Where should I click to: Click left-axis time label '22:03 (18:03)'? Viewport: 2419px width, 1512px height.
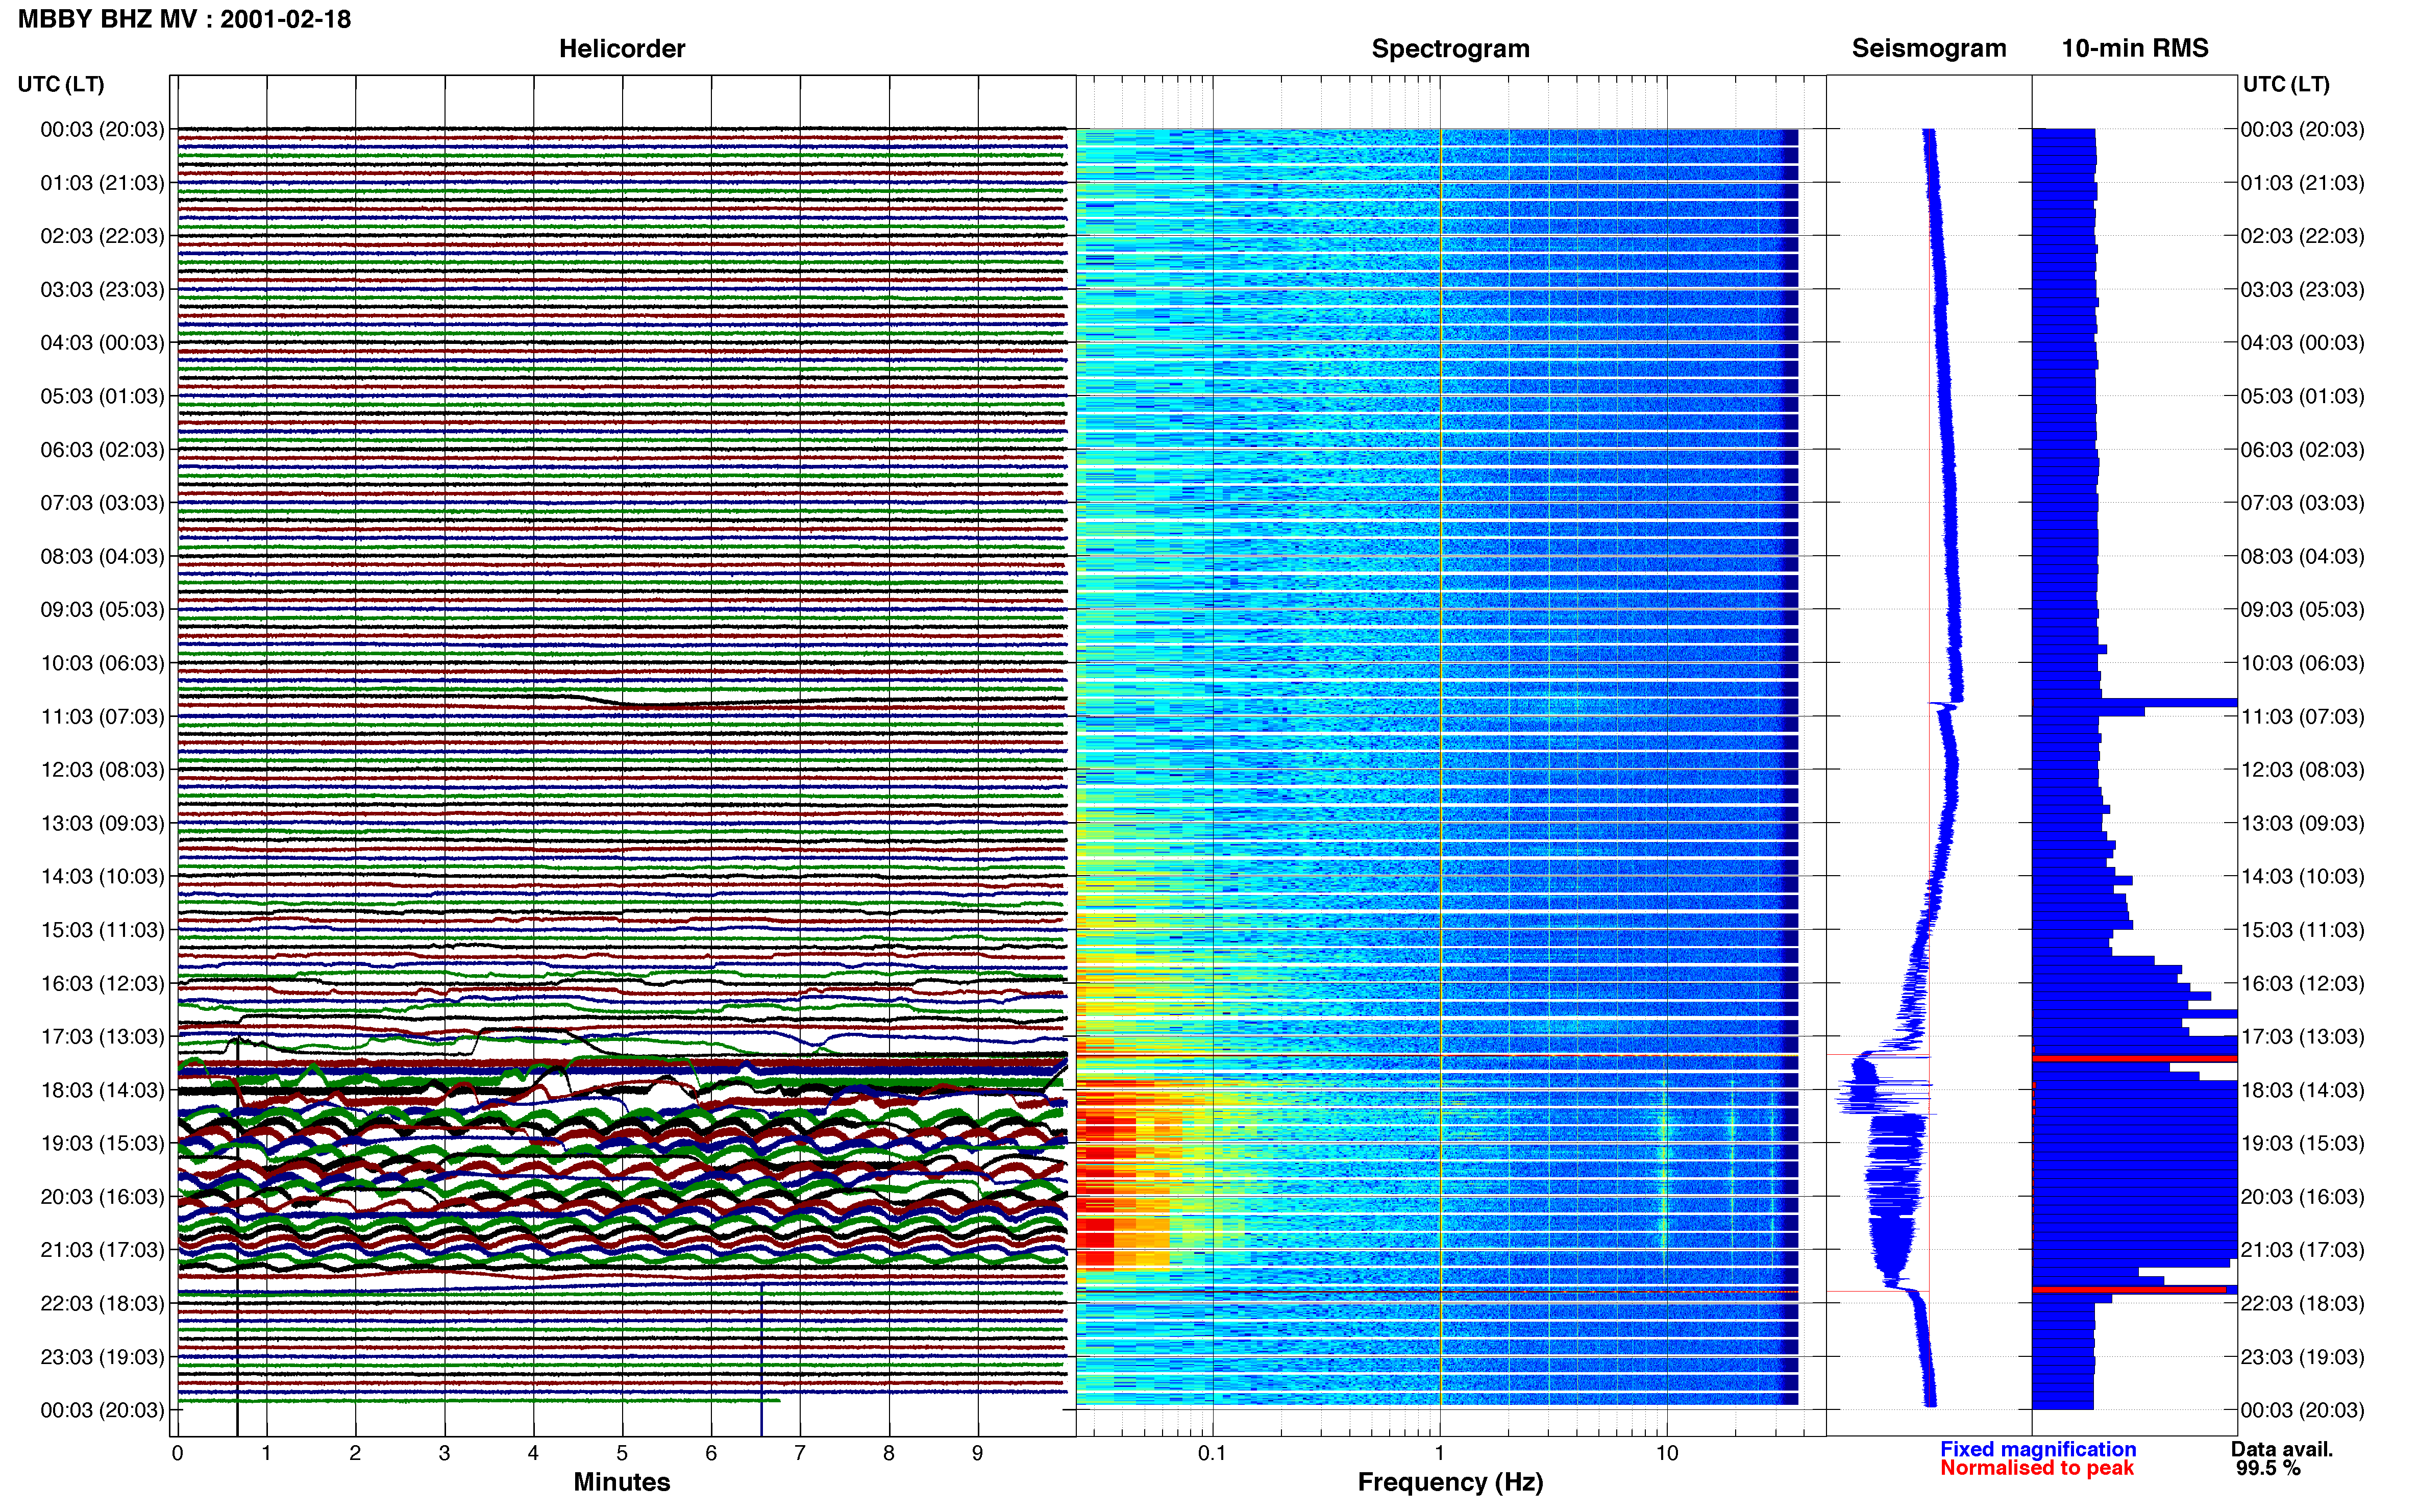tap(102, 1304)
